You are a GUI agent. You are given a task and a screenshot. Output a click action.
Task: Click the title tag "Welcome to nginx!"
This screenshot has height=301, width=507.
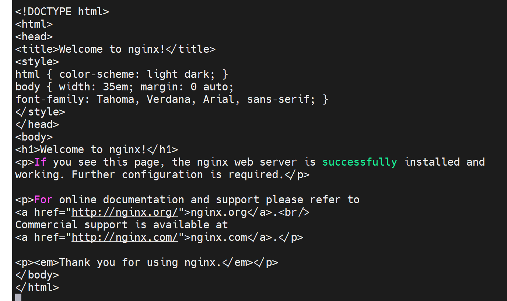tap(115, 49)
